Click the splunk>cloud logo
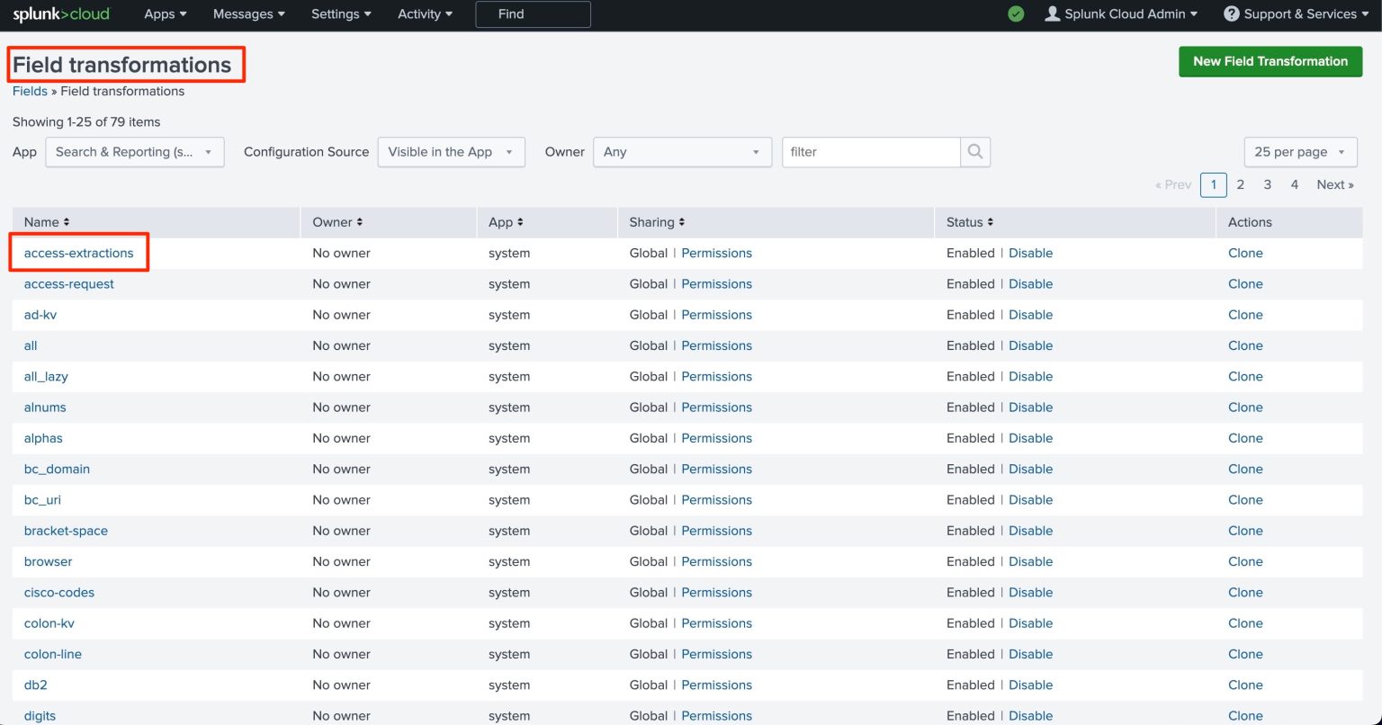The width and height of the screenshot is (1382, 725). pos(61,14)
